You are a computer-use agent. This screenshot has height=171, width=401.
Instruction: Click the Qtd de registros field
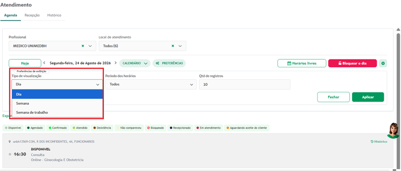(245, 85)
